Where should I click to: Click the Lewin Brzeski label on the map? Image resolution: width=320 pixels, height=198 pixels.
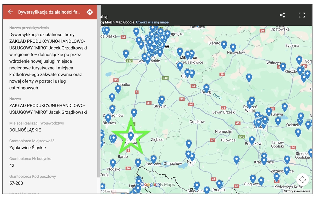(224, 112)
